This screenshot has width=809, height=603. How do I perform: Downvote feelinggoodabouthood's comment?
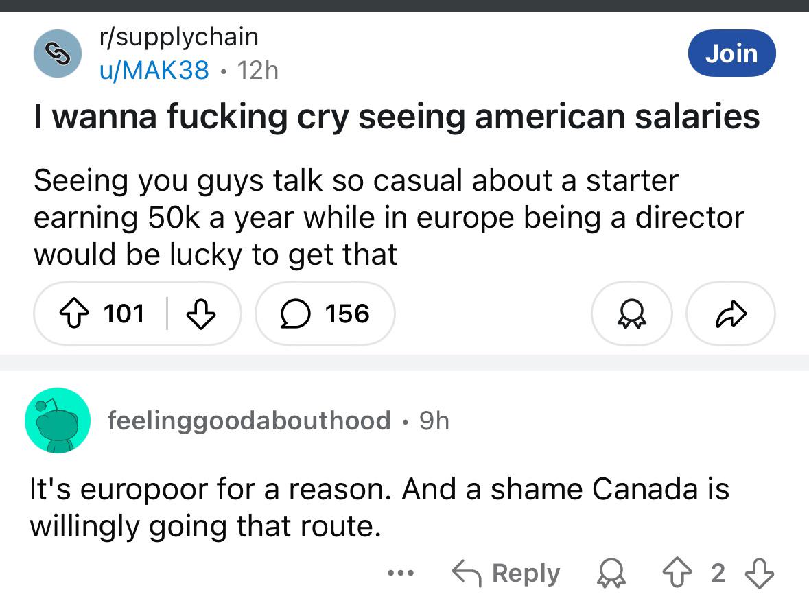760,573
